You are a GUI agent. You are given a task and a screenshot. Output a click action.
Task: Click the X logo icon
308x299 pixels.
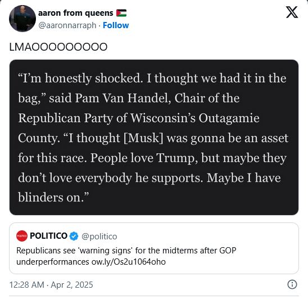pos(292,12)
